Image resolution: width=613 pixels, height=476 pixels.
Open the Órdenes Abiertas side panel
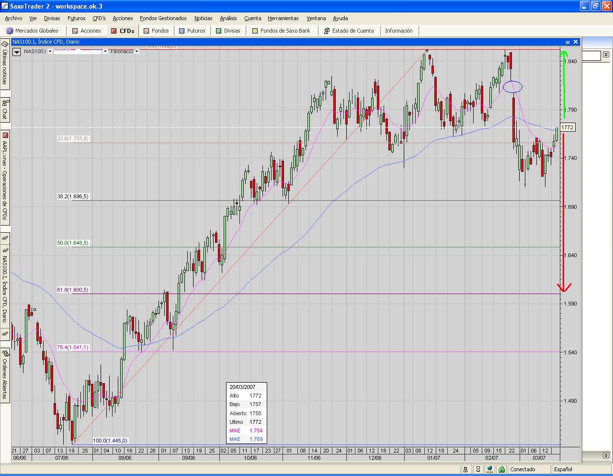(5, 376)
